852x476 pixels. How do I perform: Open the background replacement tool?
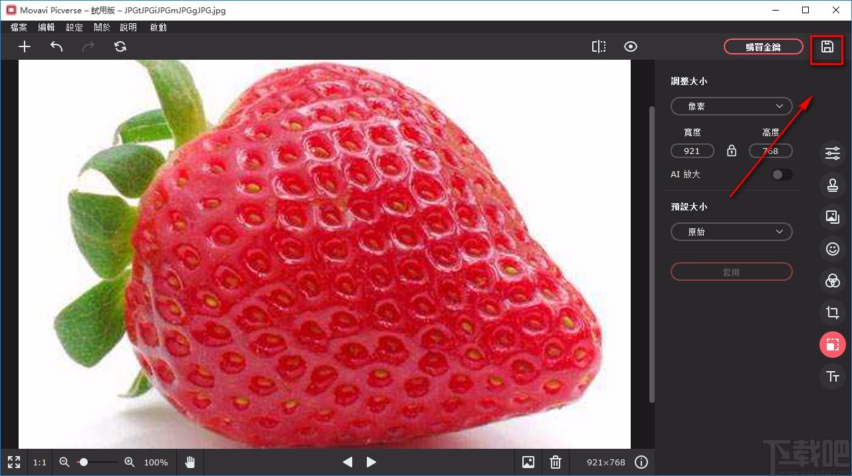(833, 216)
